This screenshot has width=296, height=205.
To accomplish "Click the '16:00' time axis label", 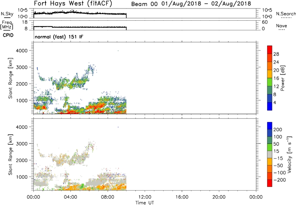I will tap(182, 197).
